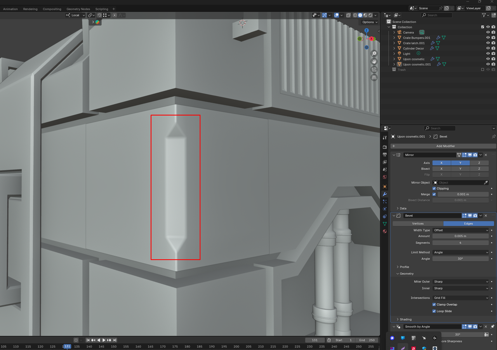Jump to the timeline end frame button
Screen dimensions: 497x350
coord(115,340)
